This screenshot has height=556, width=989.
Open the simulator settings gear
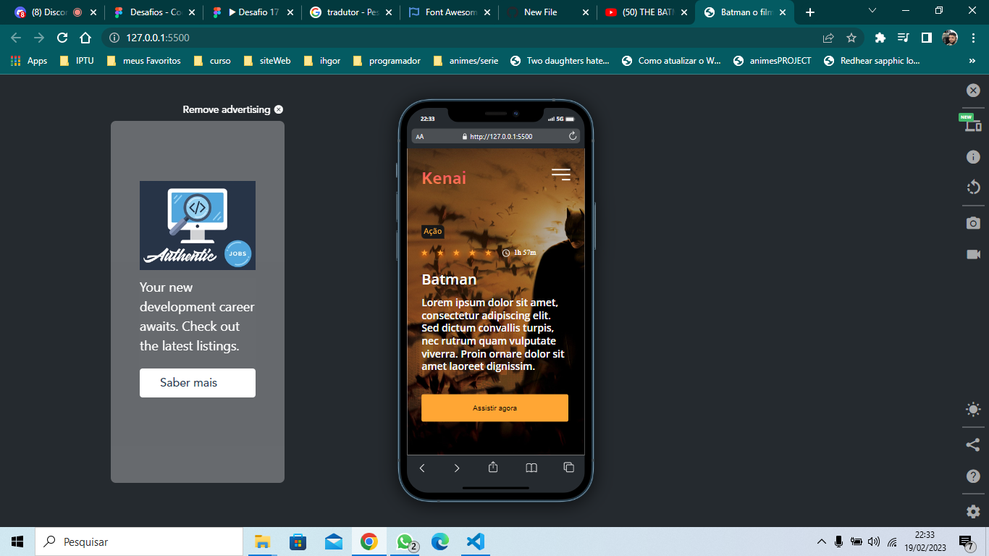(x=973, y=511)
